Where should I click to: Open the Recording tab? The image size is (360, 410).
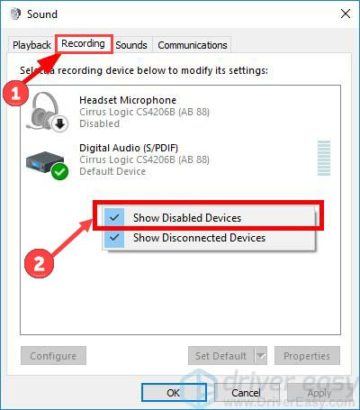pos(83,44)
